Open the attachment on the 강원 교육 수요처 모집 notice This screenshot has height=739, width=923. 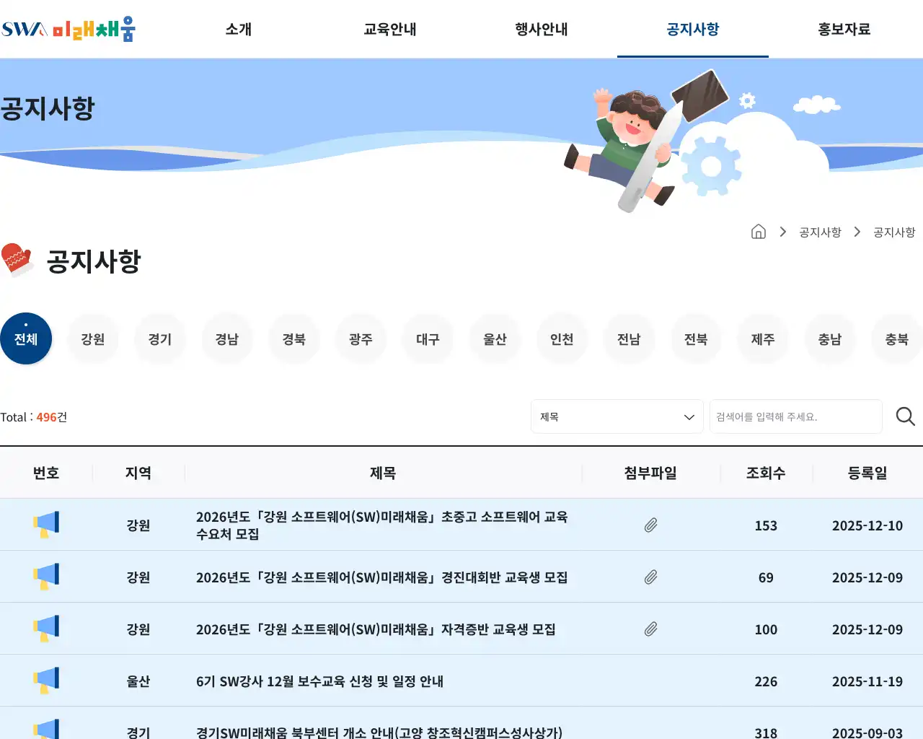[650, 525]
